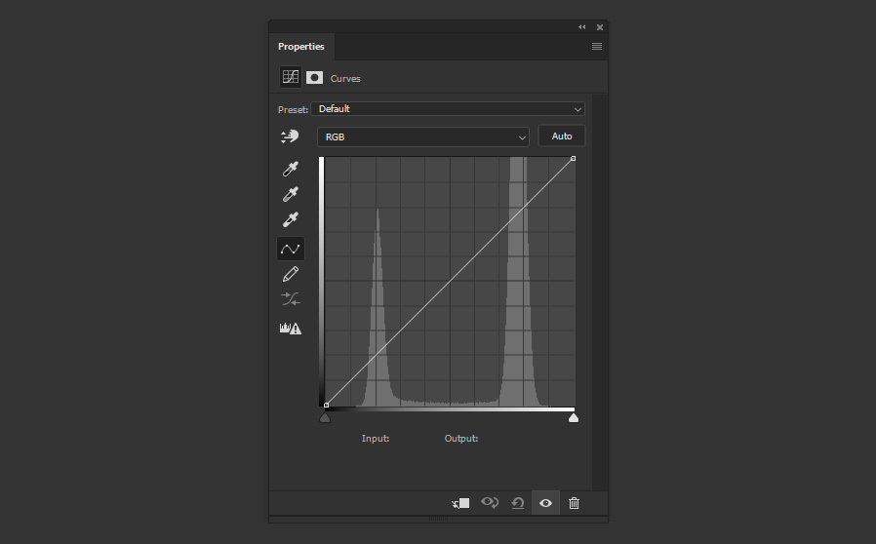Activate the on-image targeted adjustment tool
The height and width of the screenshot is (544, 876).
(290, 136)
